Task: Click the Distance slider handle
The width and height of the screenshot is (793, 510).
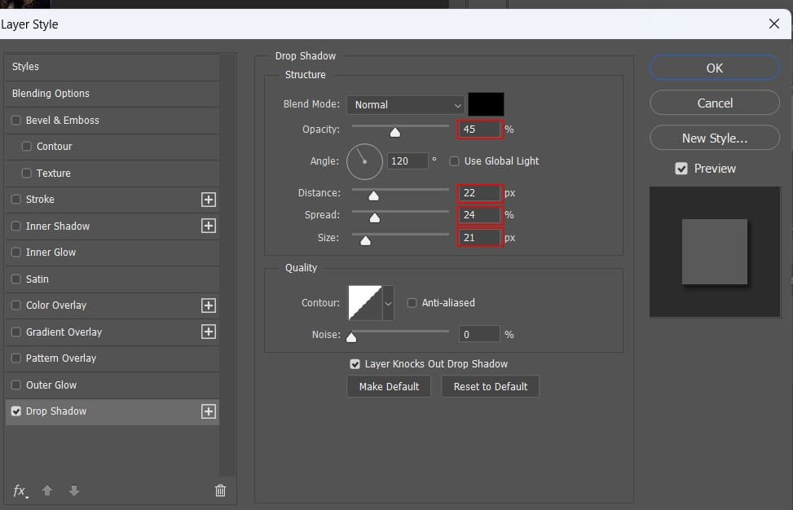Action: pyautogui.click(x=374, y=196)
